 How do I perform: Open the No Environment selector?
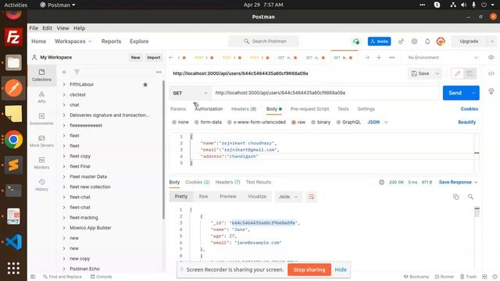click(443, 58)
